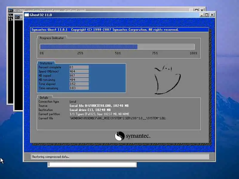Click the Connection type Local value
Screen dimensions: 239x179
coord(73,101)
